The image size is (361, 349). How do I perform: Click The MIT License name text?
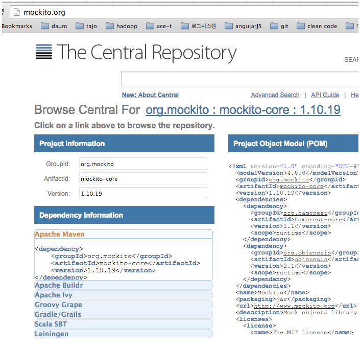point(300,333)
